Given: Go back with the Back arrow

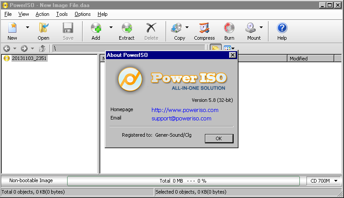Looking at the screenshot, I should coord(7,49).
